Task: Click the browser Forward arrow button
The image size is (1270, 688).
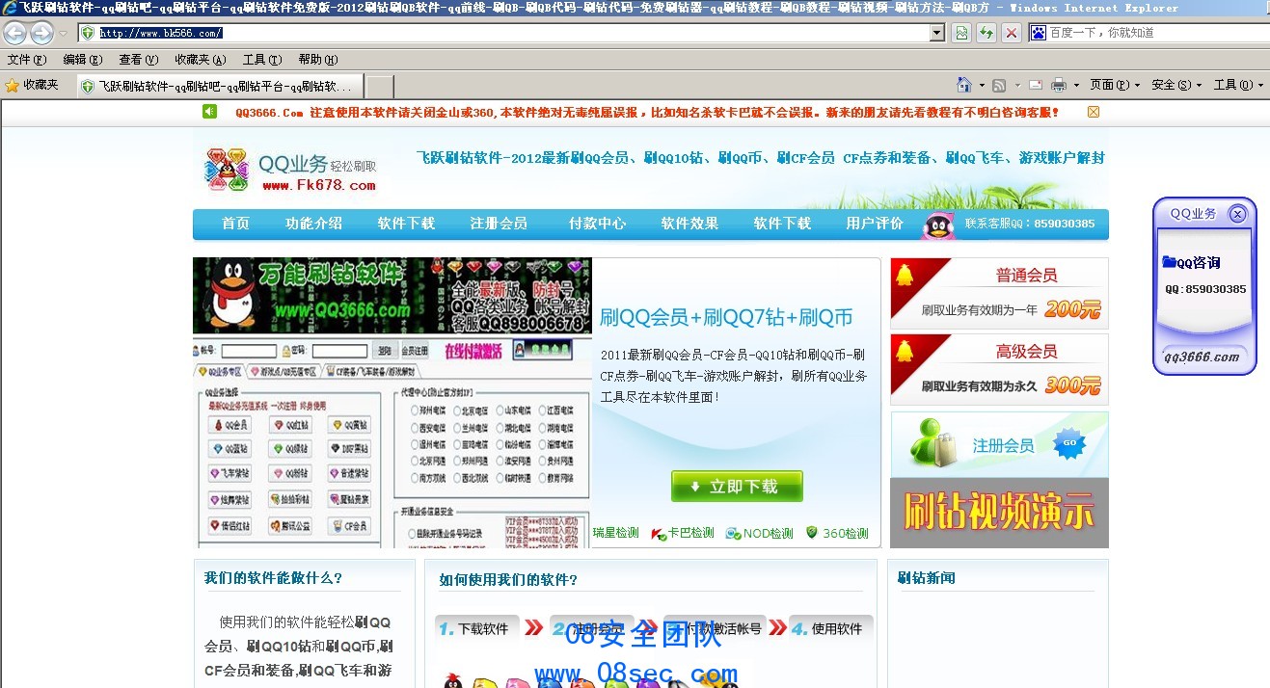Action: tap(41, 33)
